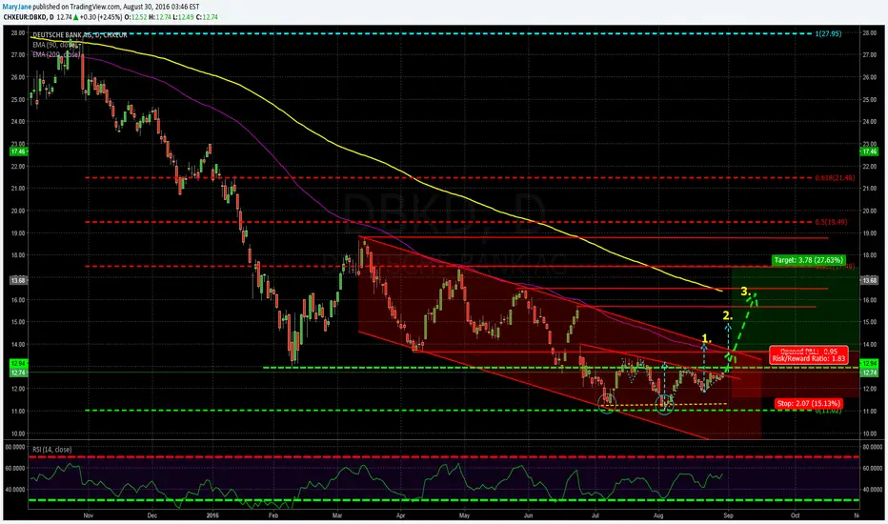This screenshot has height=524, width=888.
Task: Click the Nov label on the time axis
Action: pos(88,515)
